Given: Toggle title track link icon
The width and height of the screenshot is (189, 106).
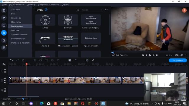Looking at the screenshot, I should [x=5, y=72].
